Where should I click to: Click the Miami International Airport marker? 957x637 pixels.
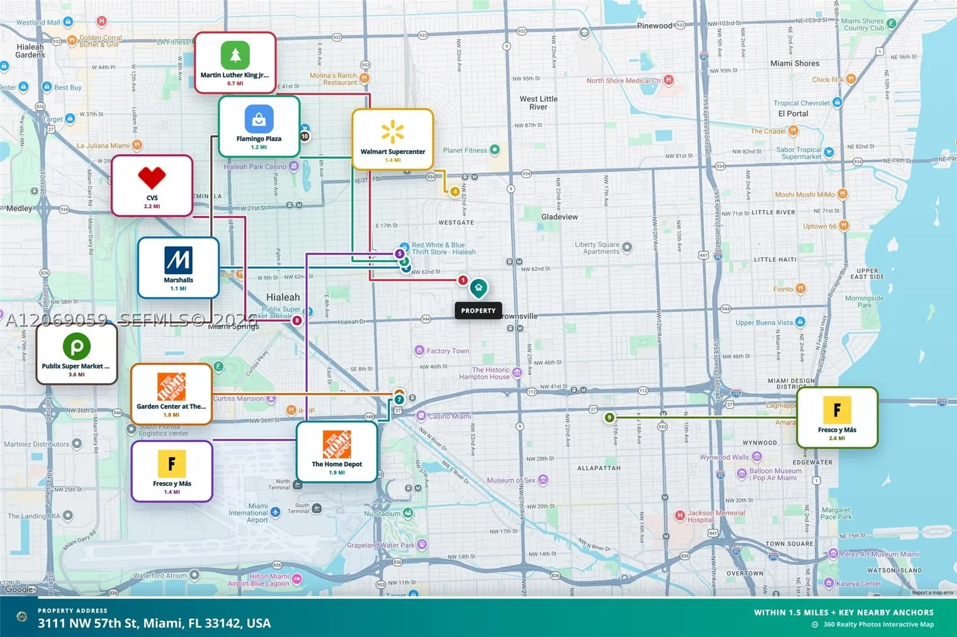[275, 512]
